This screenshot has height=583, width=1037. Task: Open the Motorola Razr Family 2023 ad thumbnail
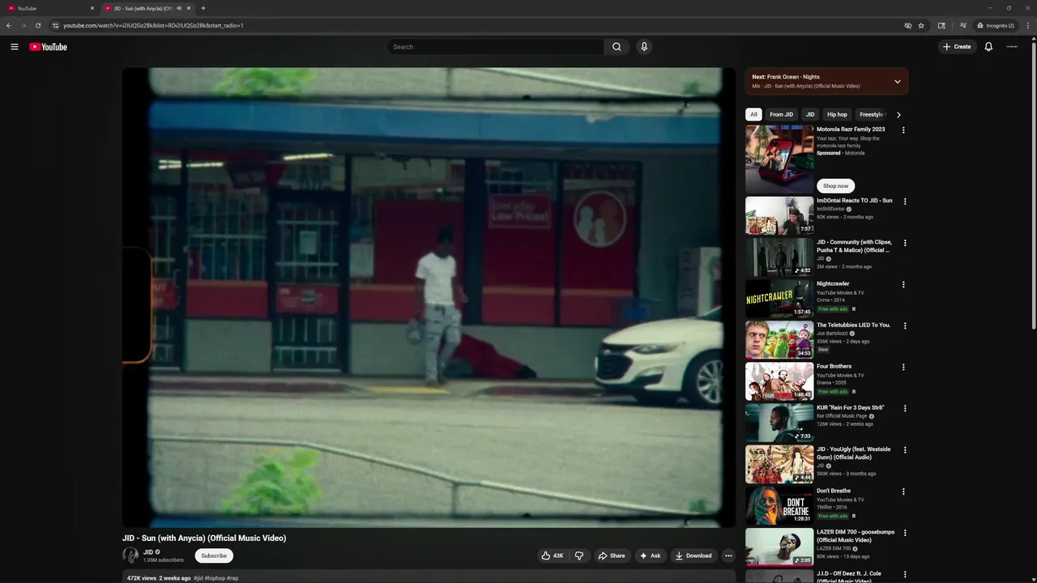(779, 159)
